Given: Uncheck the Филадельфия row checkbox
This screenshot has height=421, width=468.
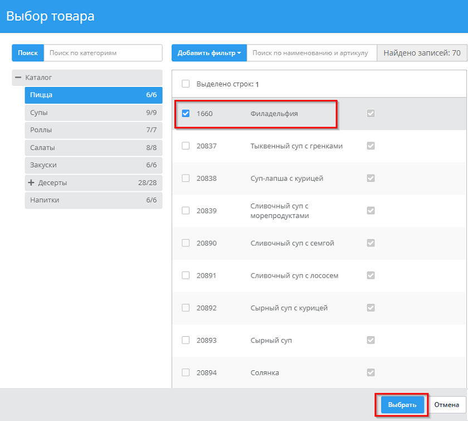Looking at the screenshot, I should pyautogui.click(x=186, y=114).
